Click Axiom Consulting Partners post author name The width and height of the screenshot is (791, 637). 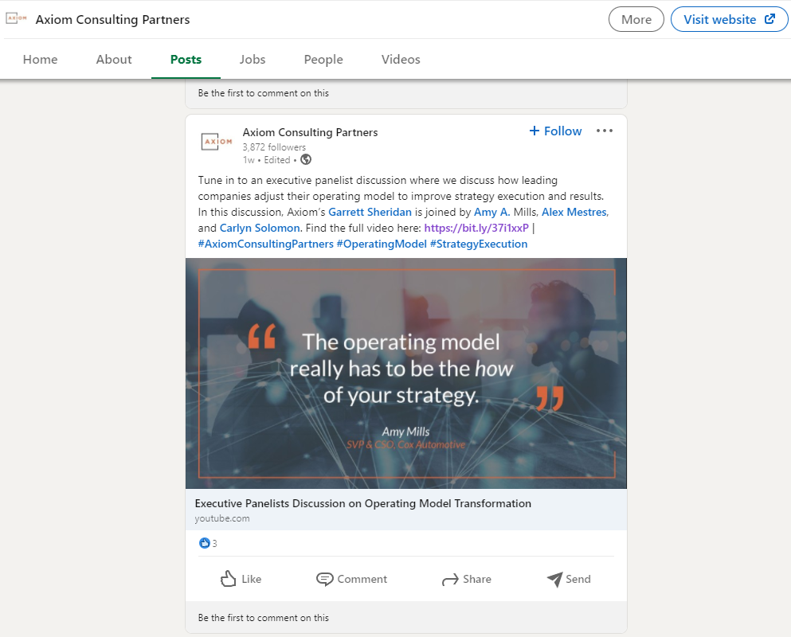(x=310, y=132)
